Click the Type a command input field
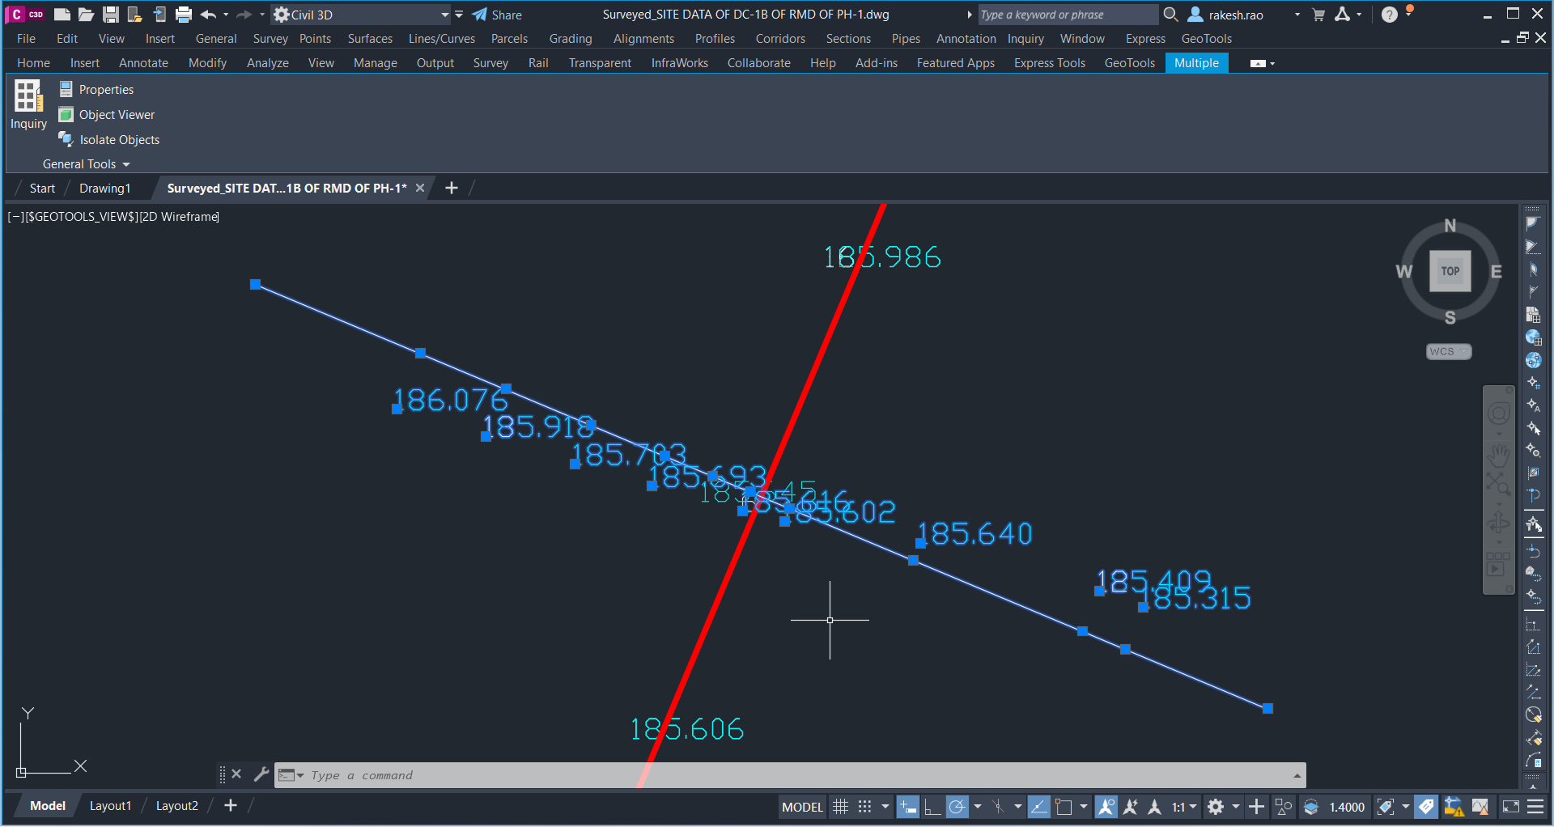 [x=567, y=774]
